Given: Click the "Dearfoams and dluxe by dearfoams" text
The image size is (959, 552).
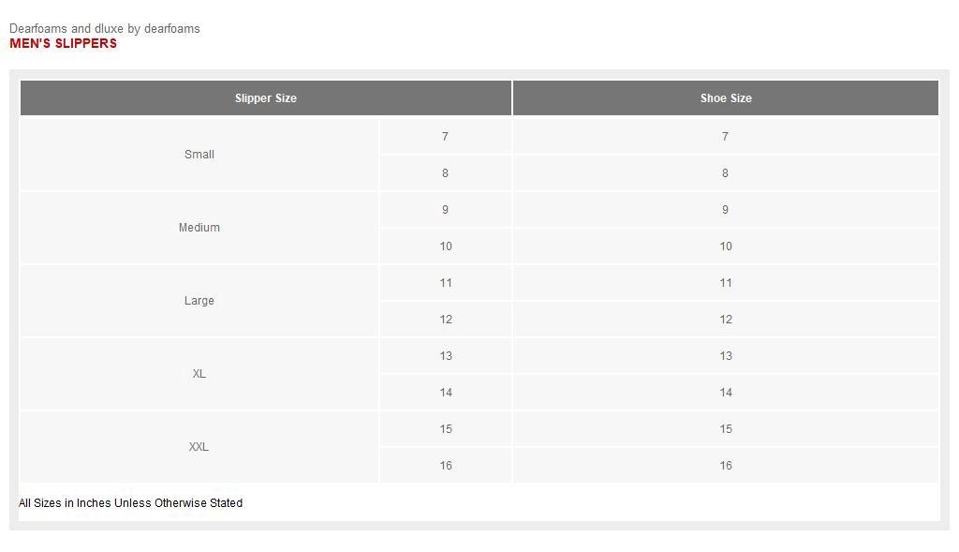Looking at the screenshot, I should pyautogui.click(x=105, y=28).
